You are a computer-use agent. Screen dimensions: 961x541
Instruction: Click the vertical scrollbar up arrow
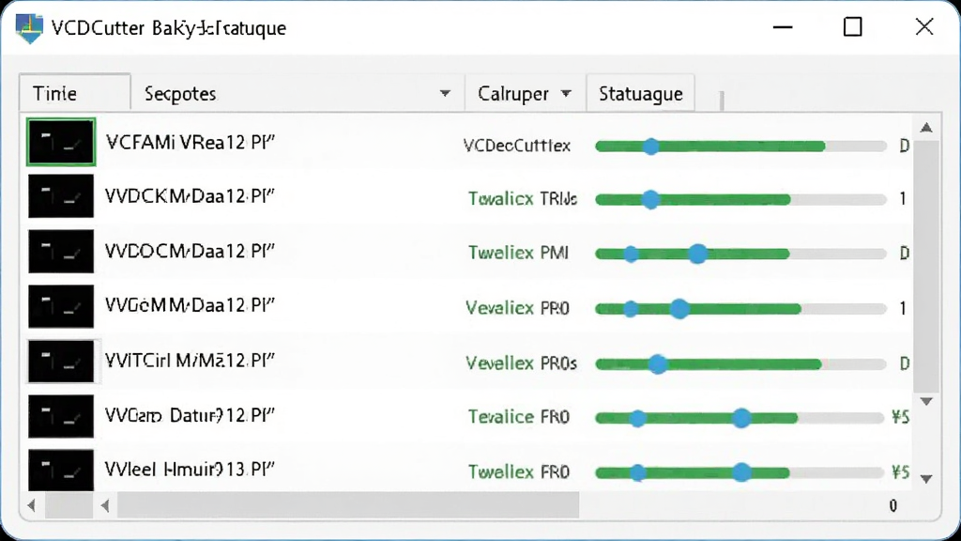pyautogui.click(x=926, y=128)
